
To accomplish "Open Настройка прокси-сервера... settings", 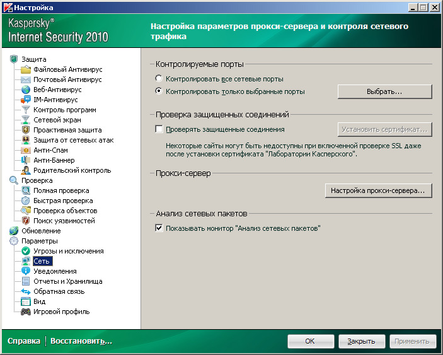I will (379, 190).
